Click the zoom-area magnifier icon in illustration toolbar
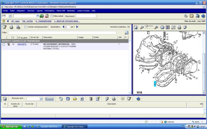The width and height of the screenshot is (207, 129). (173, 27)
